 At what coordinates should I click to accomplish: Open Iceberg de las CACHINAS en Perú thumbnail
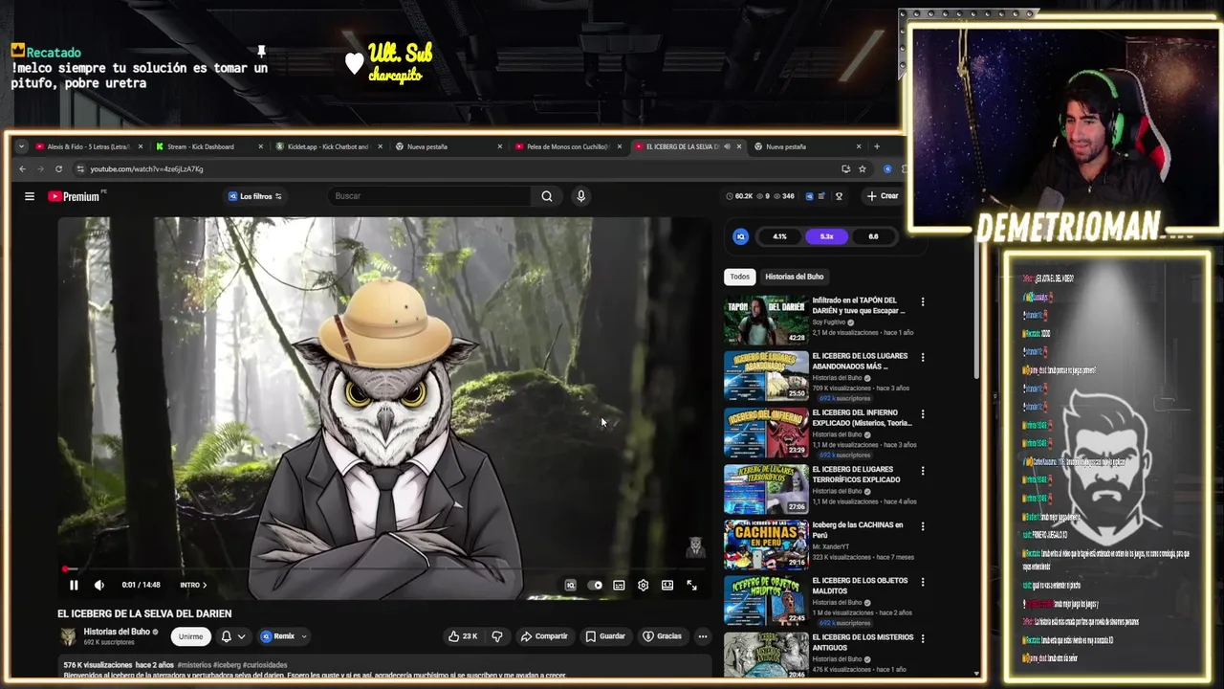(x=766, y=545)
